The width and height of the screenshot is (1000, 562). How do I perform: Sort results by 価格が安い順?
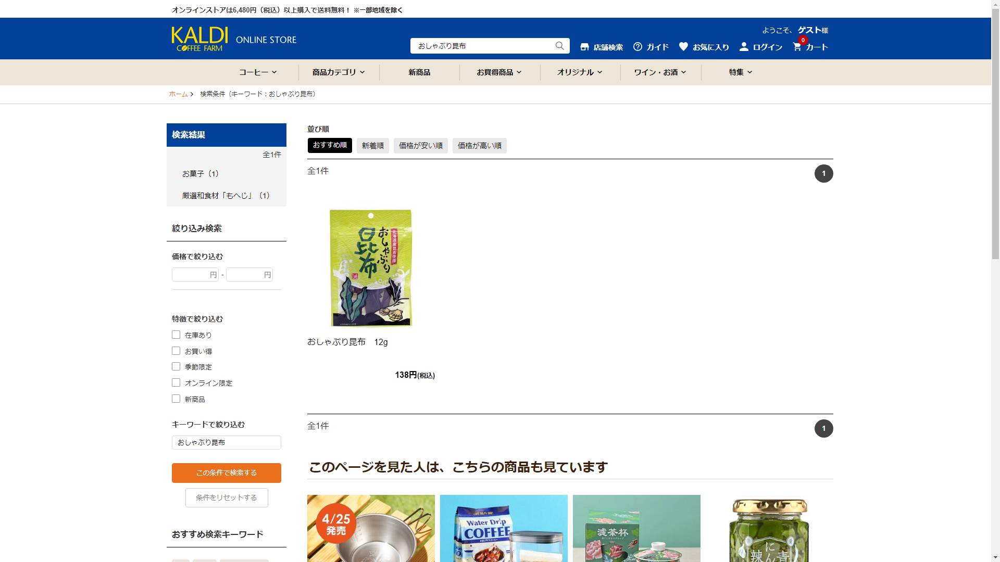pos(420,146)
